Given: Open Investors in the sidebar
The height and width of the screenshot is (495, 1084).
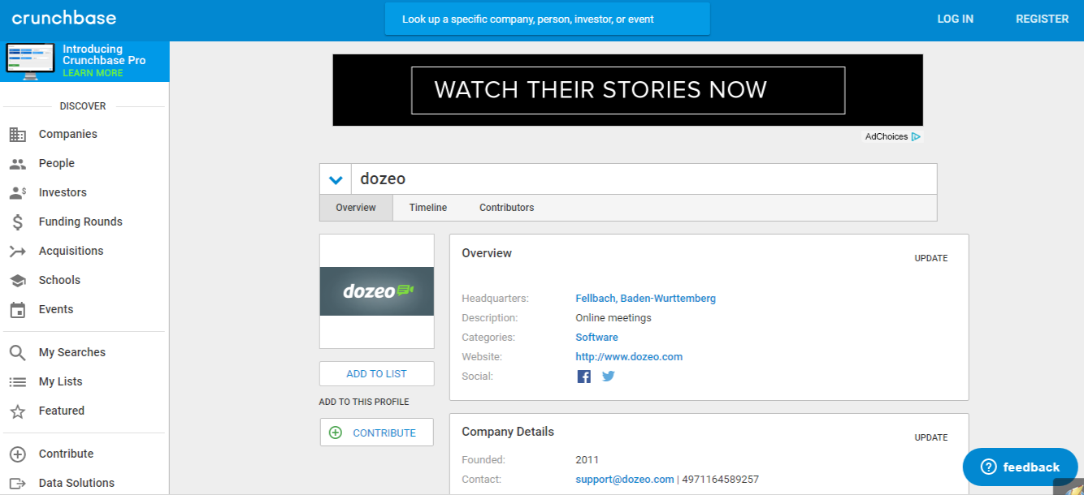Looking at the screenshot, I should [x=63, y=192].
